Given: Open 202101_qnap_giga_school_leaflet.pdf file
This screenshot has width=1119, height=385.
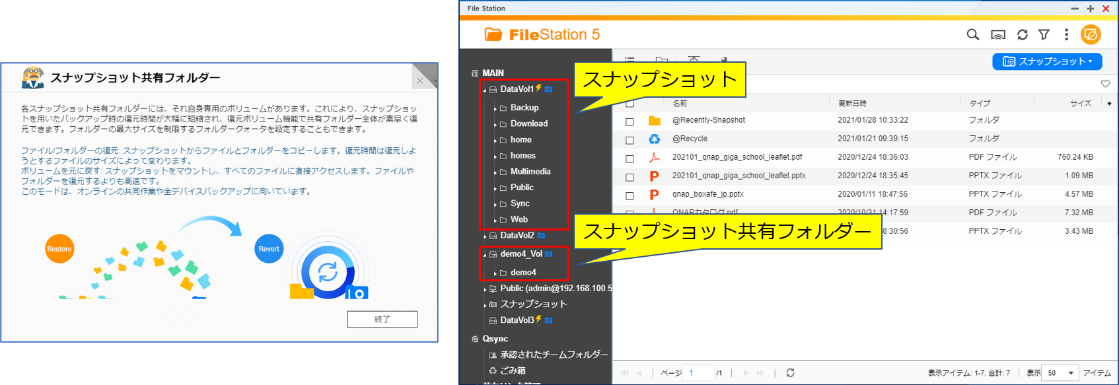Looking at the screenshot, I should pyautogui.click(x=737, y=157).
